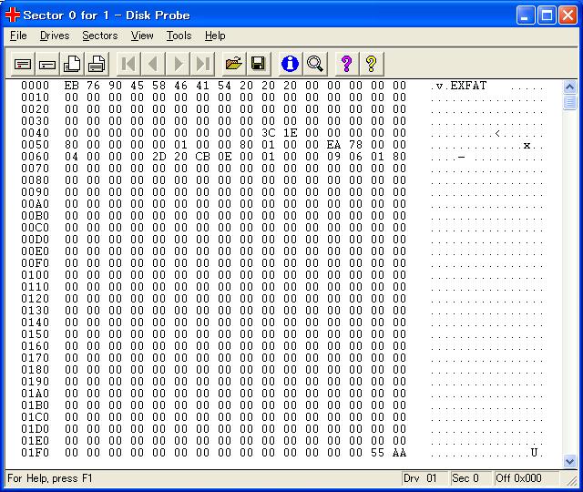The height and width of the screenshot is (492, 583).
Task: Click hex byte EB at offset 0000
Action: coord(71,86)
